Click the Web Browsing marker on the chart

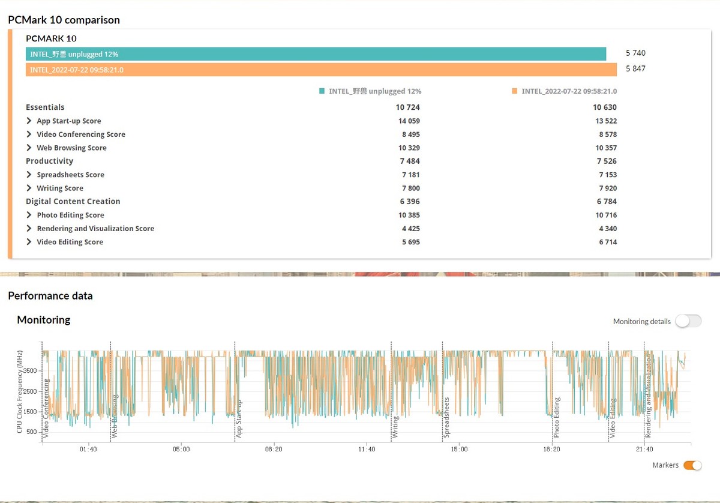115,417
